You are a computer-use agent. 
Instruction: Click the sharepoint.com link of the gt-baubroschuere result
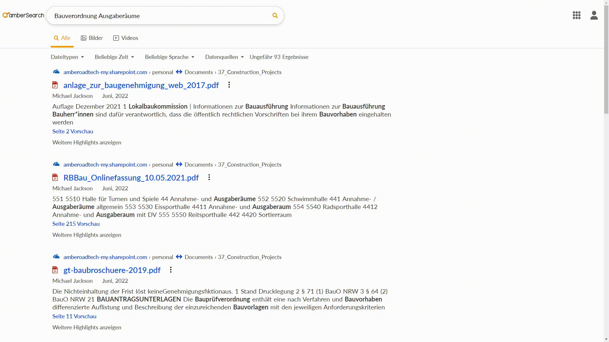105,257
